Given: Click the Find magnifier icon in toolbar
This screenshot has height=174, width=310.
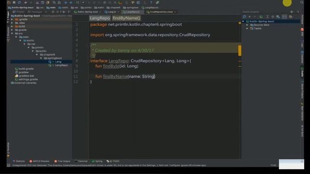Looking at the screenshot, I should [x=54, y=2].
